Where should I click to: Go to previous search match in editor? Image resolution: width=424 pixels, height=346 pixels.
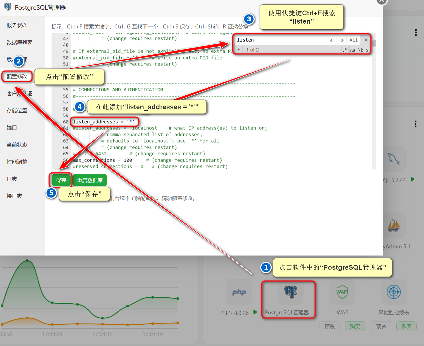[x=331, y=40]
